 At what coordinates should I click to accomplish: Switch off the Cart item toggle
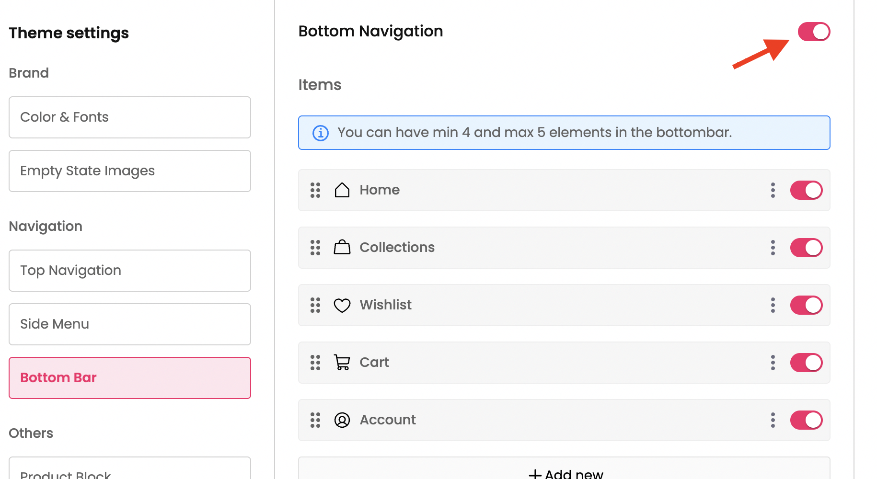point(806,363)
